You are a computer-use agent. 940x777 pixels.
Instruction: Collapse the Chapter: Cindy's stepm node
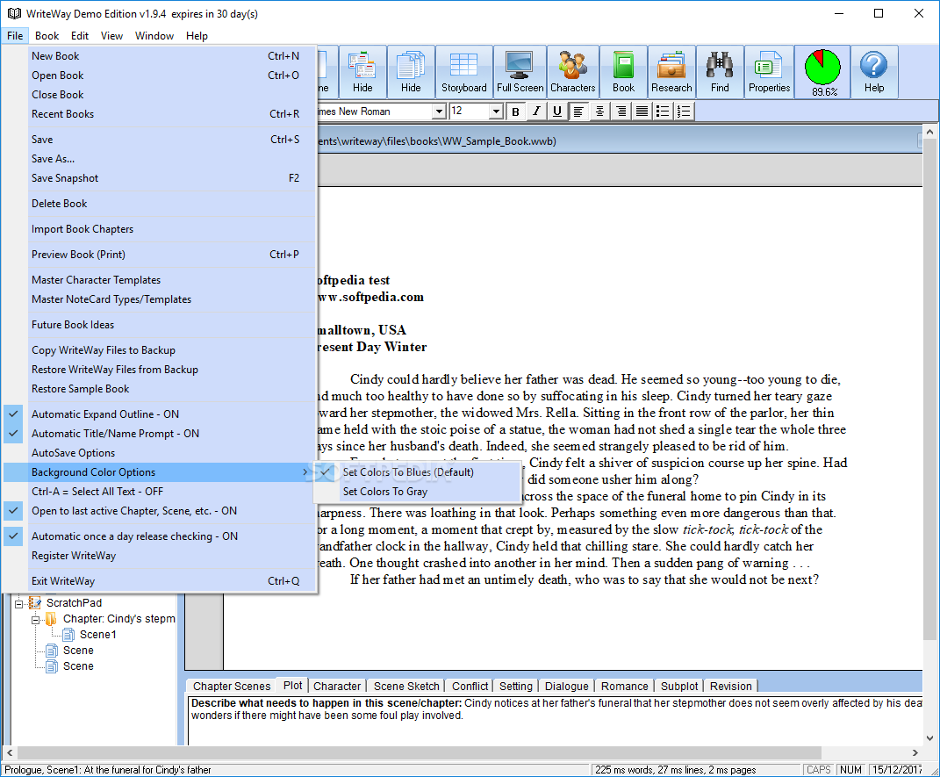pos(36,619)
